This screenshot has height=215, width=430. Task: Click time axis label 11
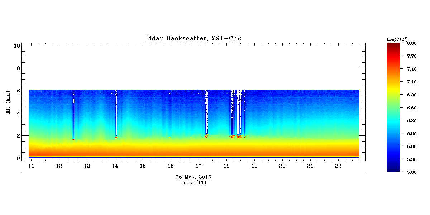[31, 166]
